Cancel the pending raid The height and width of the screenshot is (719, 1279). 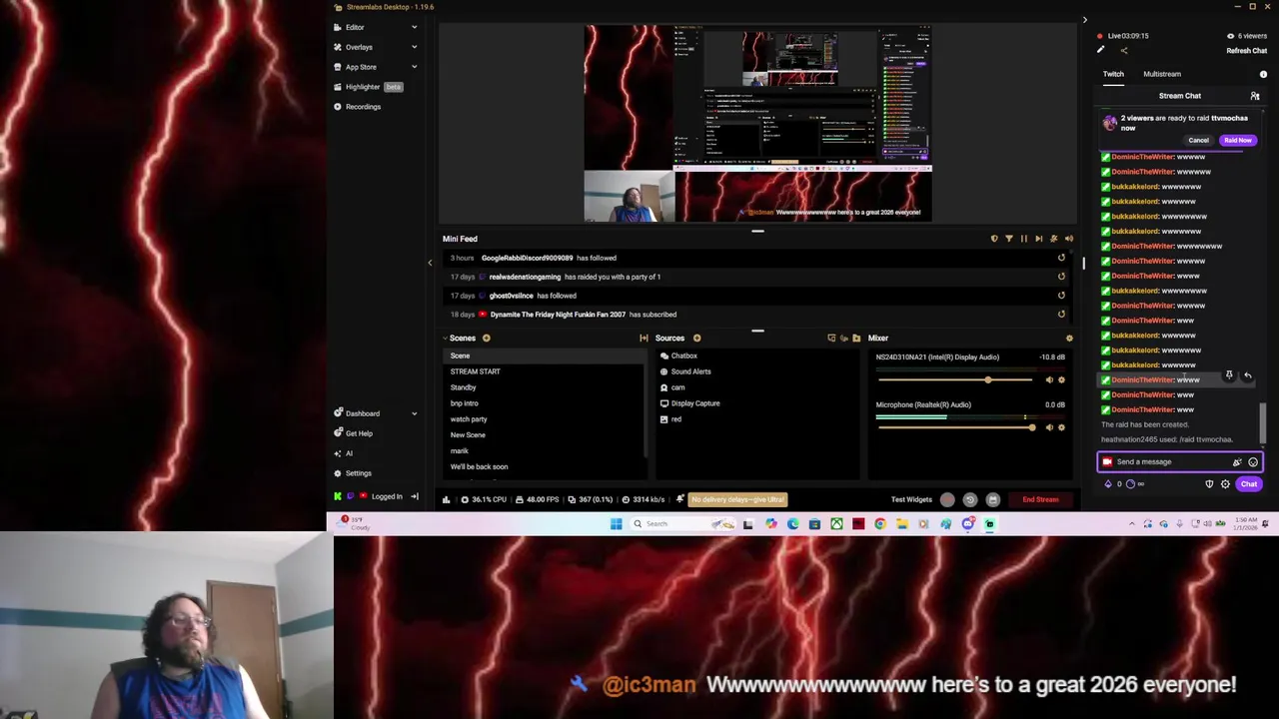pyautogui.click(x=1198, y=141)
